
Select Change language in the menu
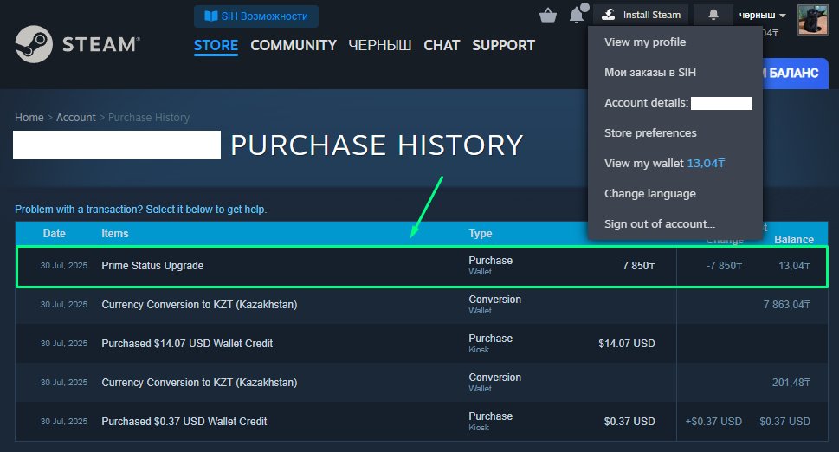point(649,194)
